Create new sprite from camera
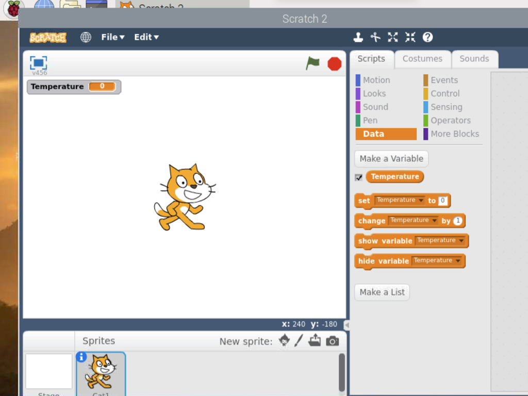Viewport: 528px width, 396px height. coord(333,341)
